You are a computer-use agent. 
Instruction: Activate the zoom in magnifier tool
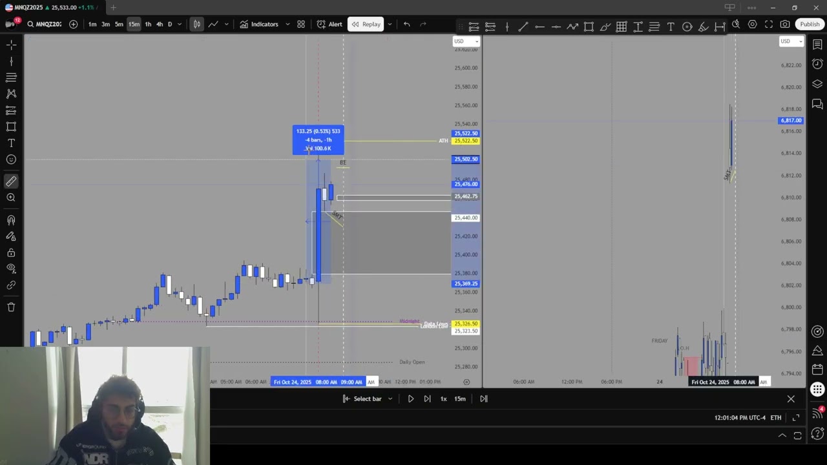(11, 198)
